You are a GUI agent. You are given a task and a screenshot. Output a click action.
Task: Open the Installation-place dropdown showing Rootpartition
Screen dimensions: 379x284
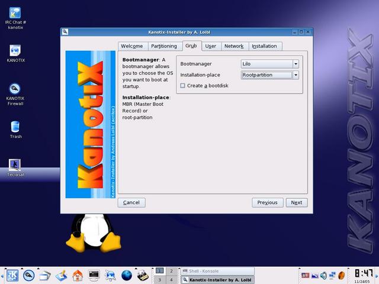[x=270, y=75]
